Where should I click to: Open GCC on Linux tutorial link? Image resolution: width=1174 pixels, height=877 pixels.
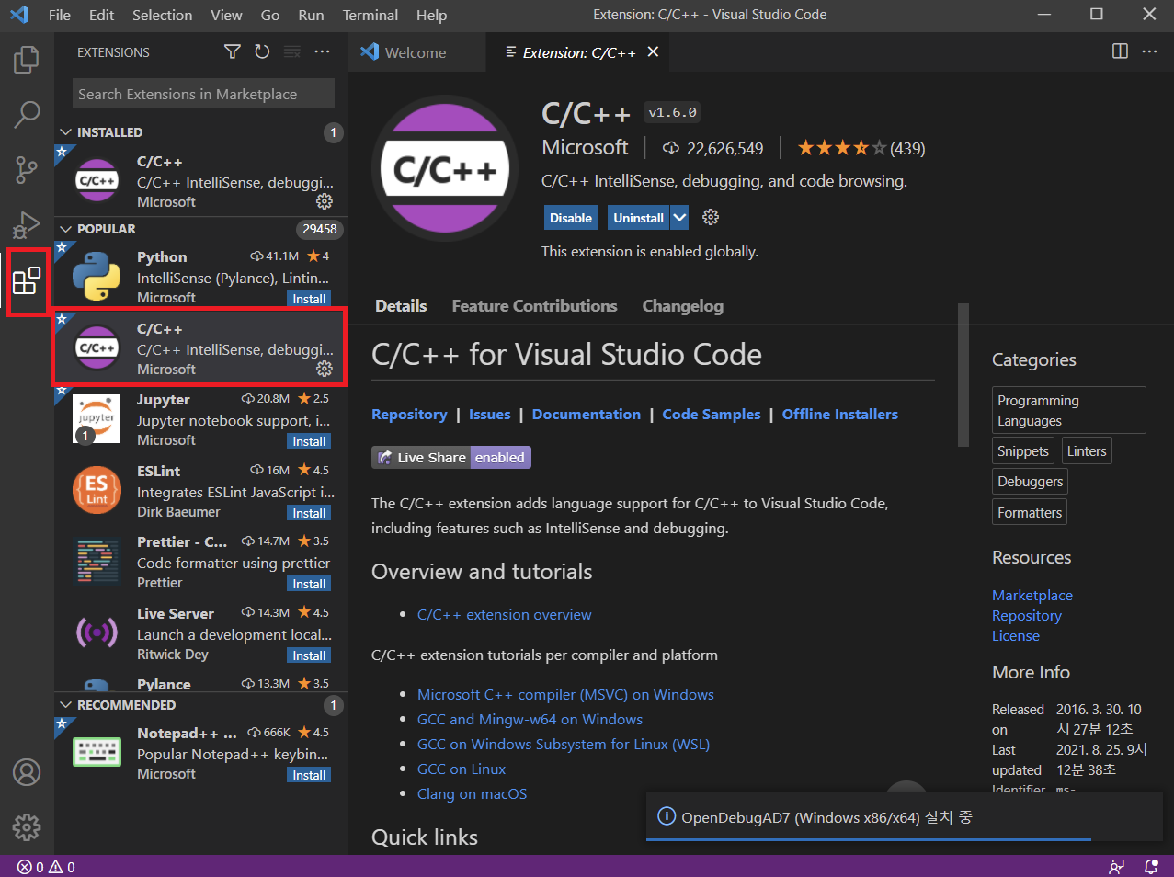pos(462,769)
